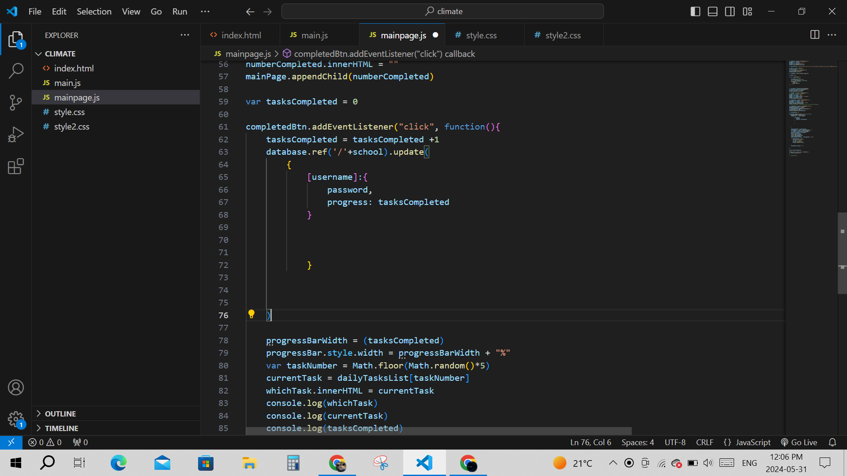Switch to the style.css tab
Viewport: 847px width, 476px height.
tap(481, 35)
